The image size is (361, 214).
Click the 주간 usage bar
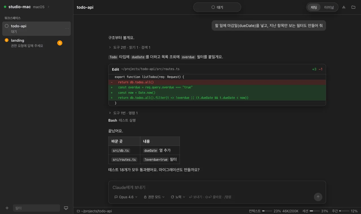(x=344, y=211)
